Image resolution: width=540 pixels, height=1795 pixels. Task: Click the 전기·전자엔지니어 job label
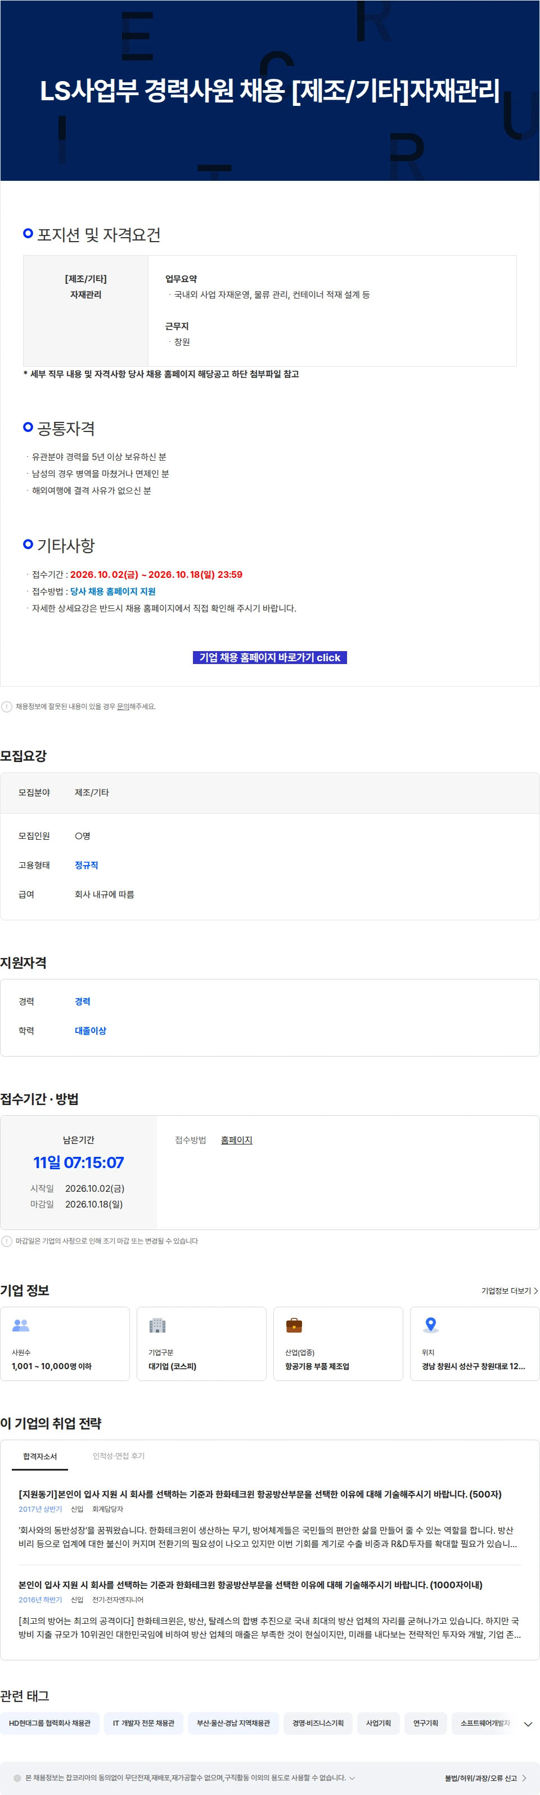pos(118,1600)
